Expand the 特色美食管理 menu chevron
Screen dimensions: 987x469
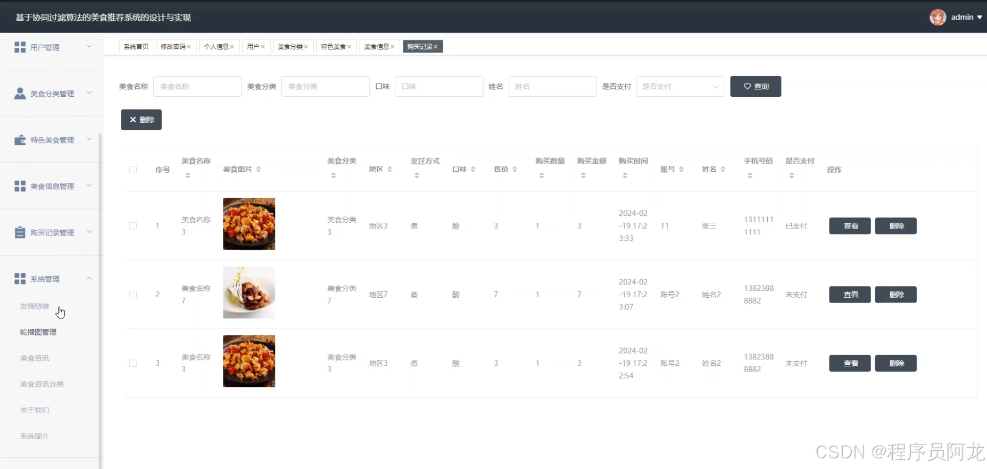[x=89, y=139]
